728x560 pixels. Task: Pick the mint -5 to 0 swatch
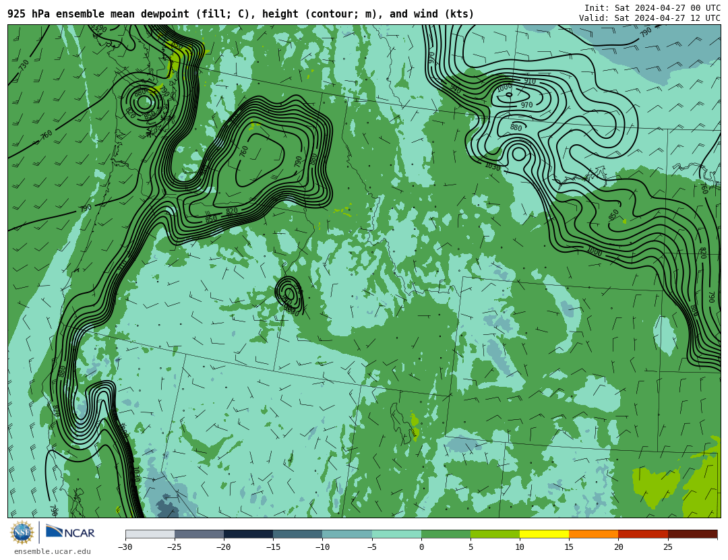tap(396, 534)
